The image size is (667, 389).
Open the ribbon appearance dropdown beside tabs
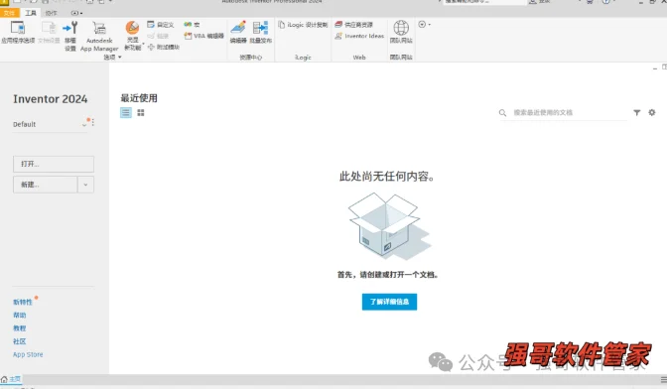coord(76,13)
